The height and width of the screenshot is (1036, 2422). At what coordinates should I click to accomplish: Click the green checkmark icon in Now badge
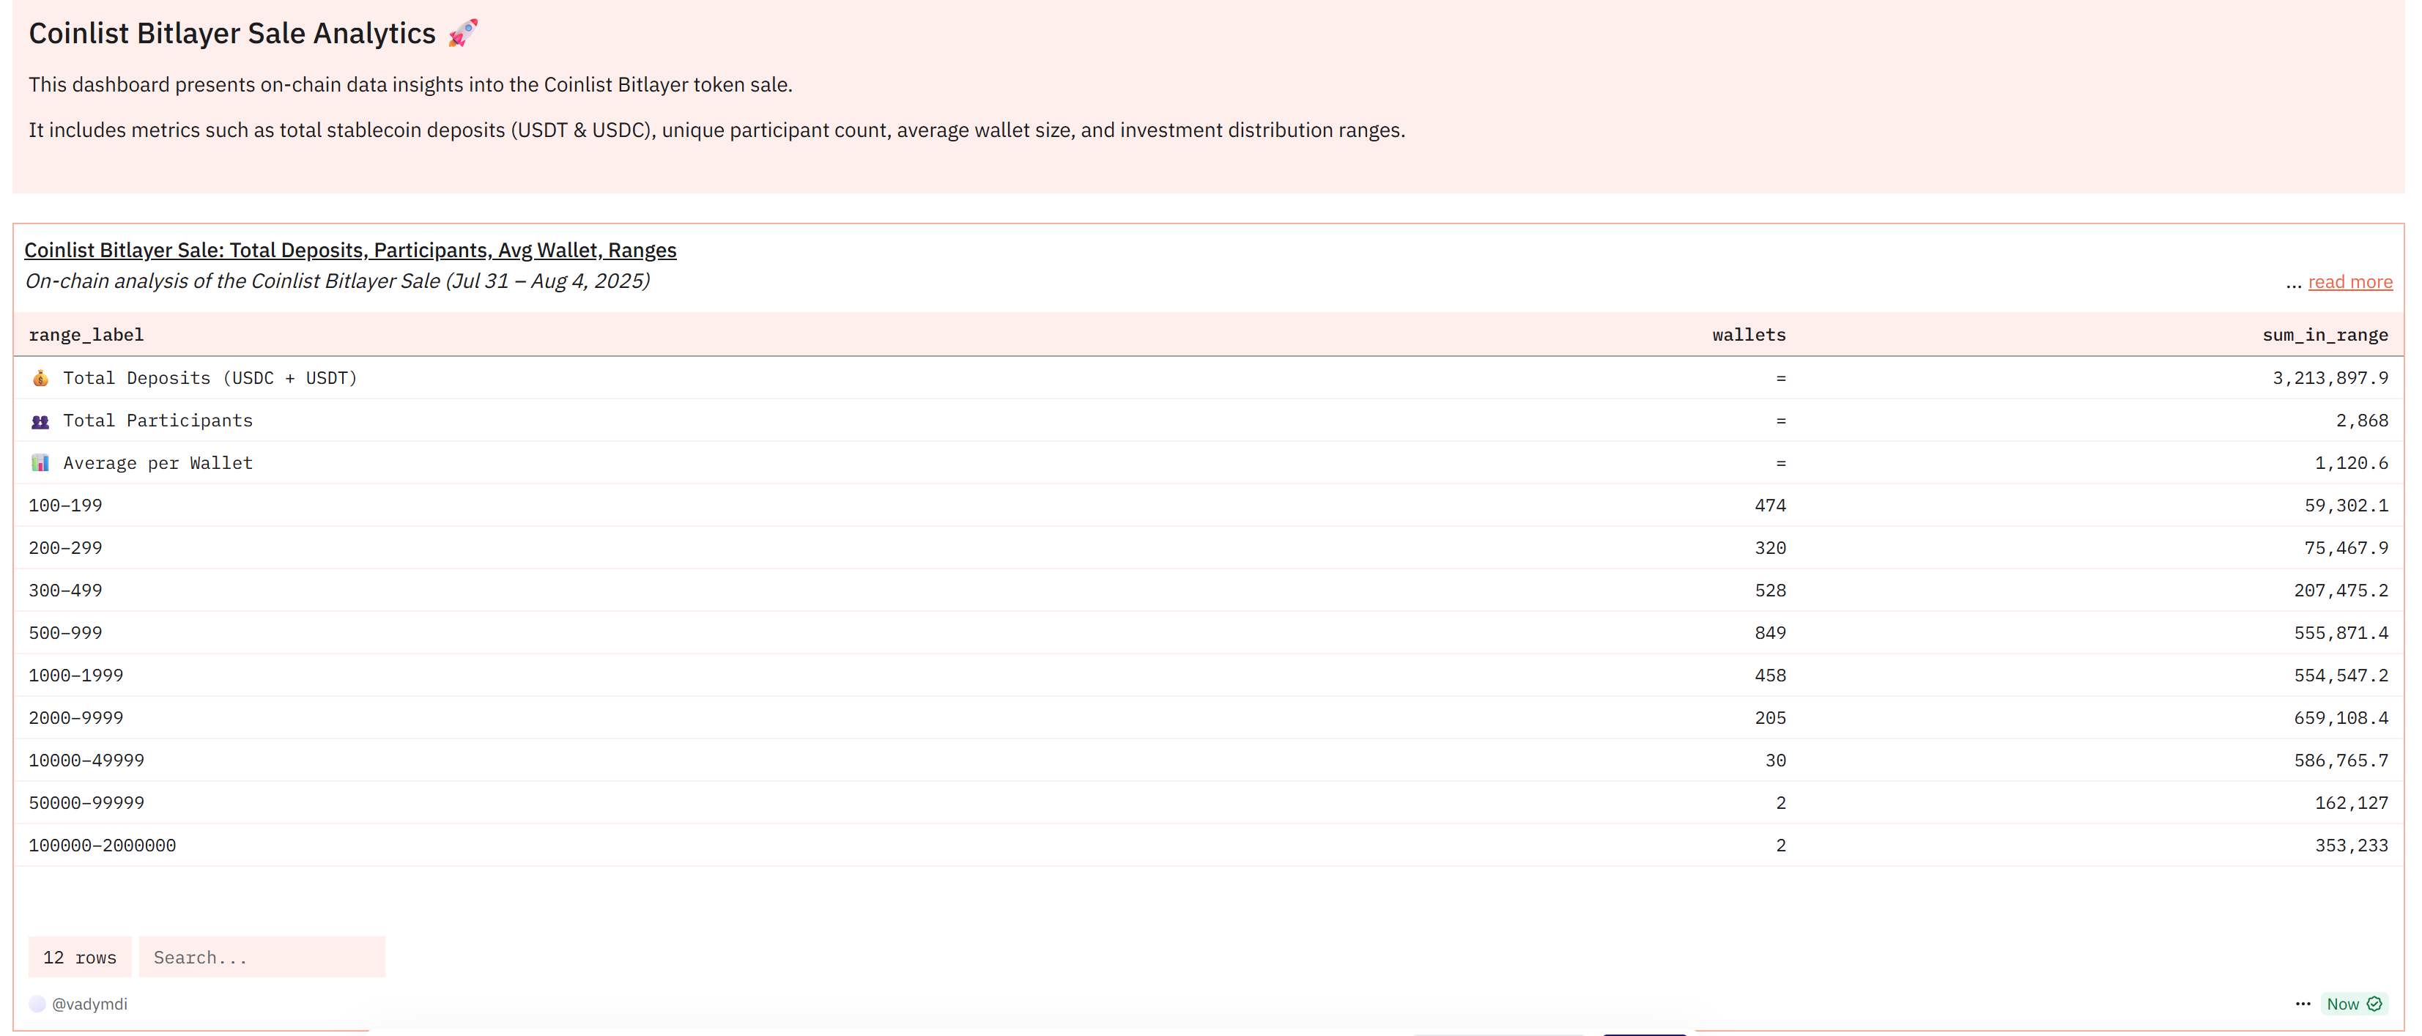point(2374,1004)
